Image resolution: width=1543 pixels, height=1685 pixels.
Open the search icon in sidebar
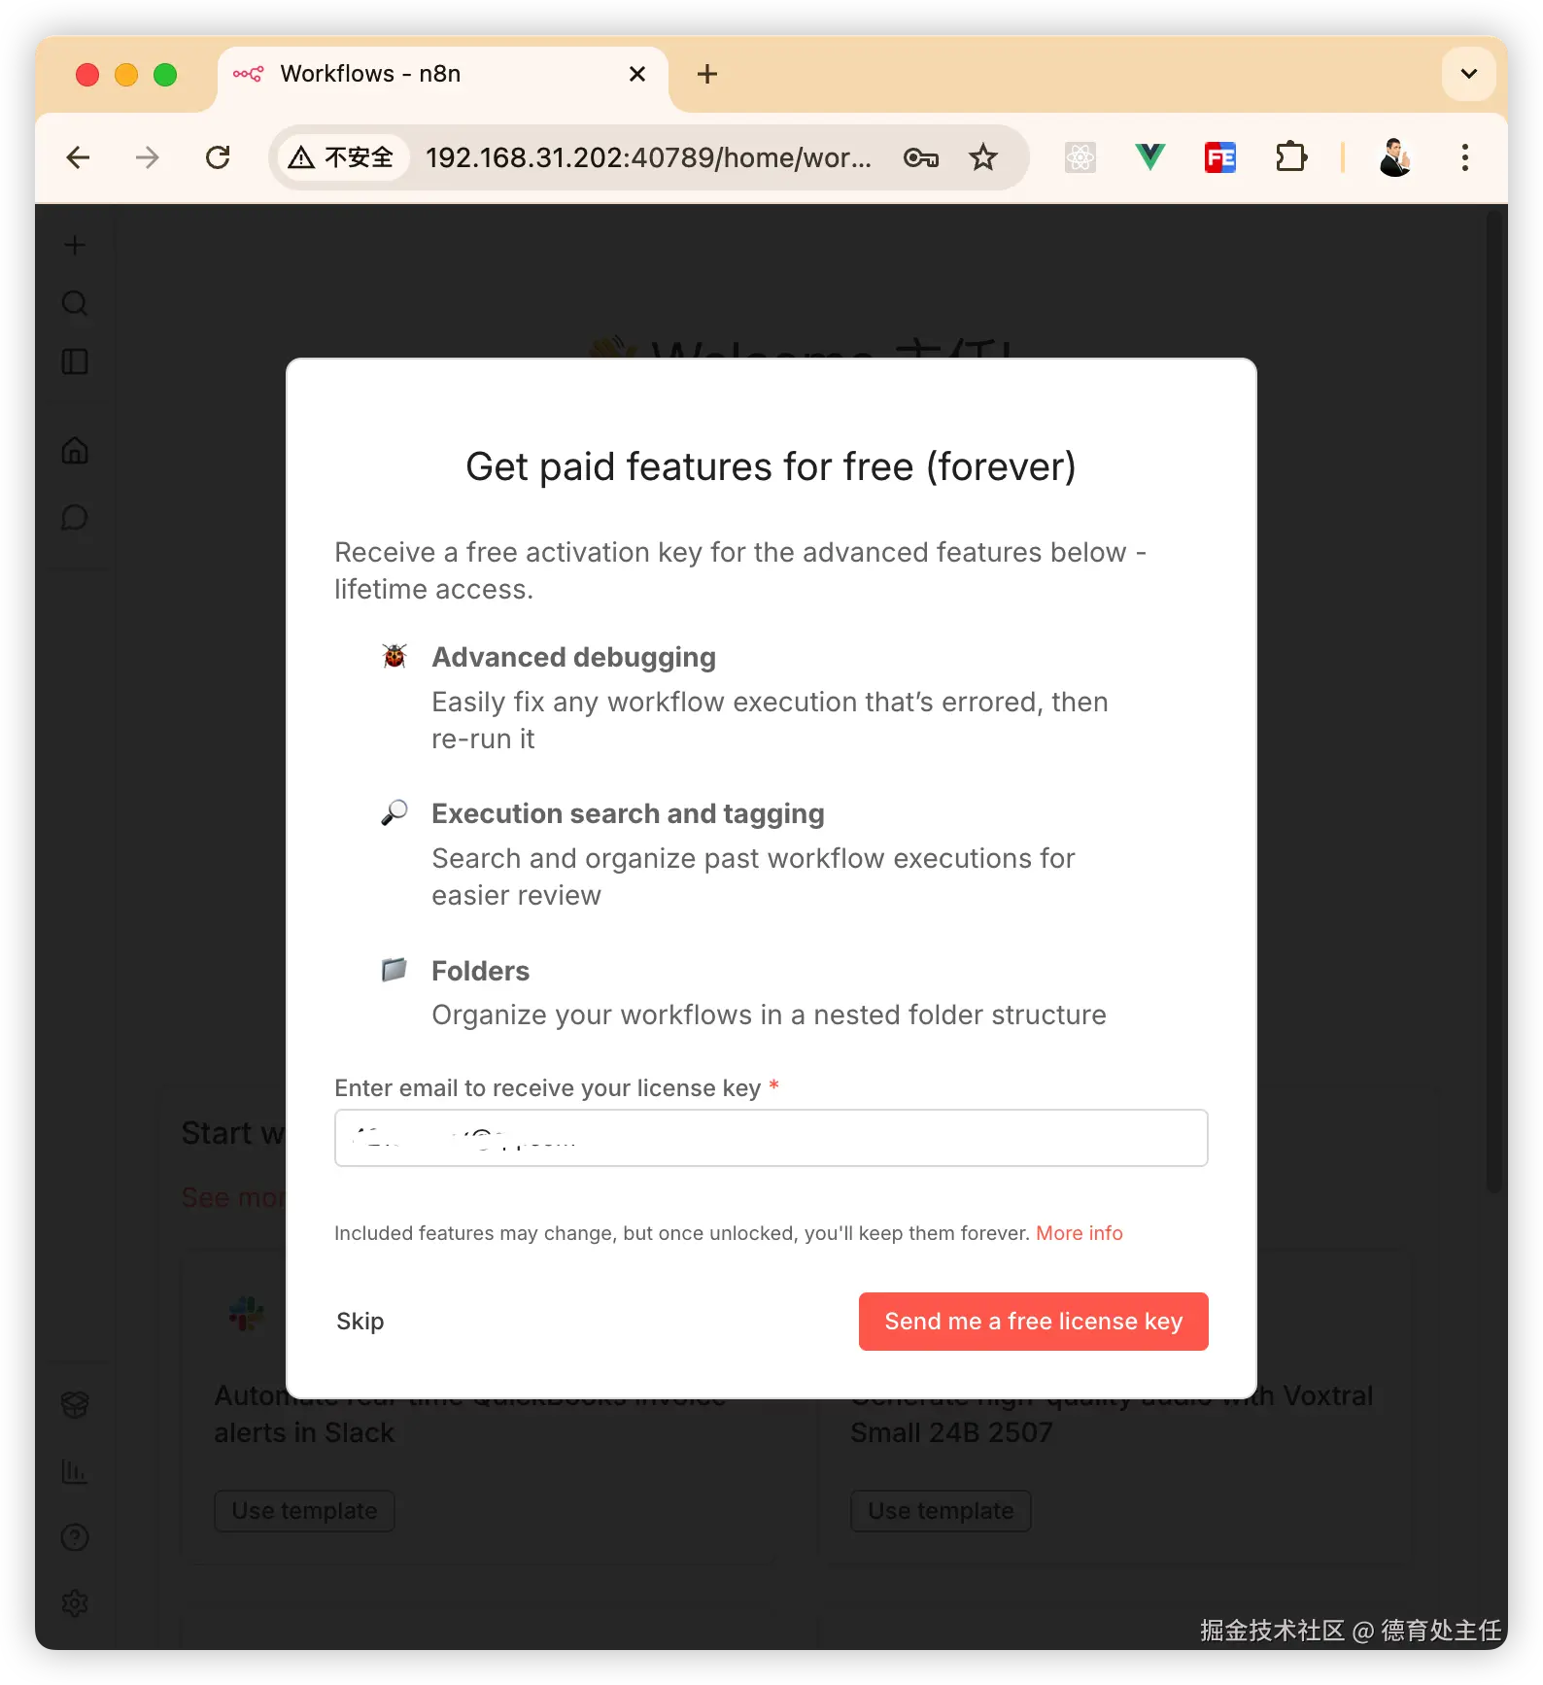click(x=75, y=303)
